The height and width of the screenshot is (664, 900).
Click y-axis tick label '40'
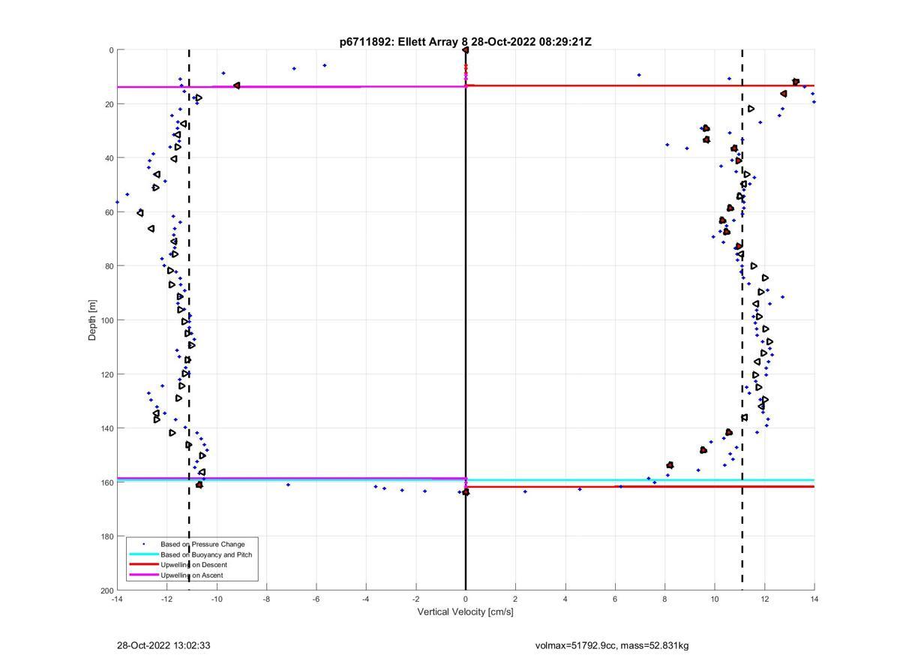tap(108, 158)
